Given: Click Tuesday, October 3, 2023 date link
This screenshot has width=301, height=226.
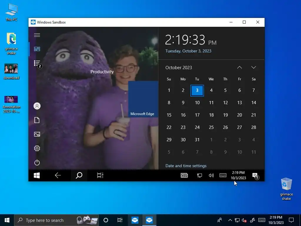Looking at the screenshot, I should click(188, 51).
